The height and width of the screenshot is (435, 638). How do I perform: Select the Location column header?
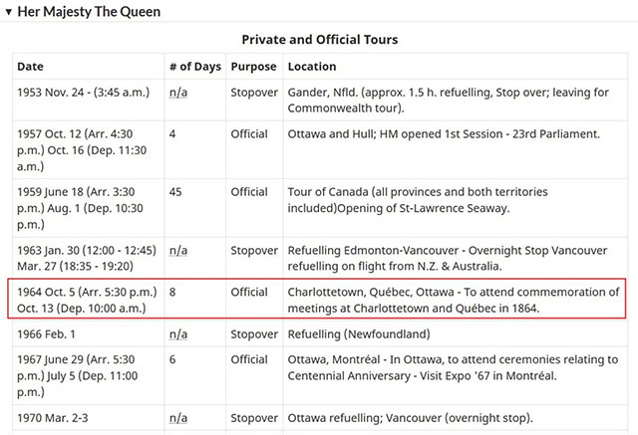click(x=456, y=67)
